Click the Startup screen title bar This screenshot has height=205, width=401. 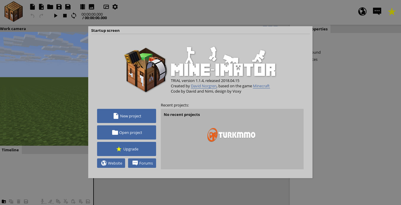200,30
